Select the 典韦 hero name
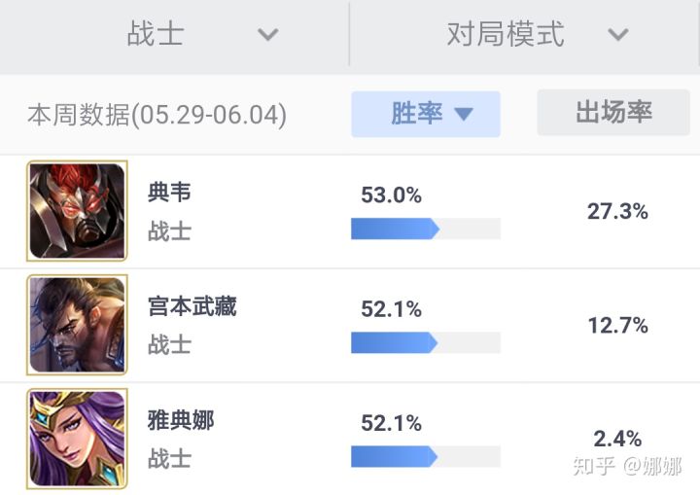 pos(169,193)
